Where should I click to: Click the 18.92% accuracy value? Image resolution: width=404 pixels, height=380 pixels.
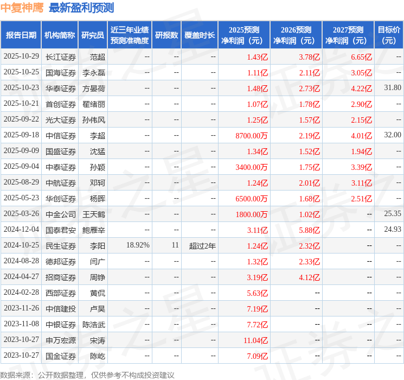pyautogui.click(x=138, y=245)
